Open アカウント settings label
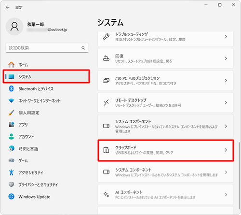241x215 pixels. (26, 137)
